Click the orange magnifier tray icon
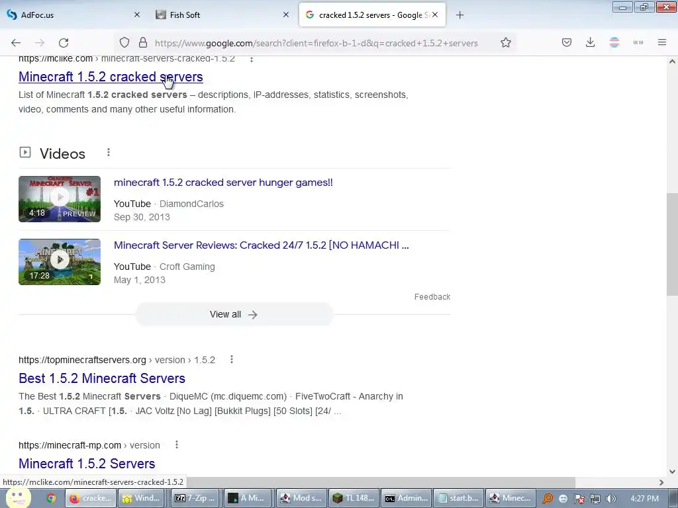The height and width of the screenshot is (508, 678). [x=548, y=499]
